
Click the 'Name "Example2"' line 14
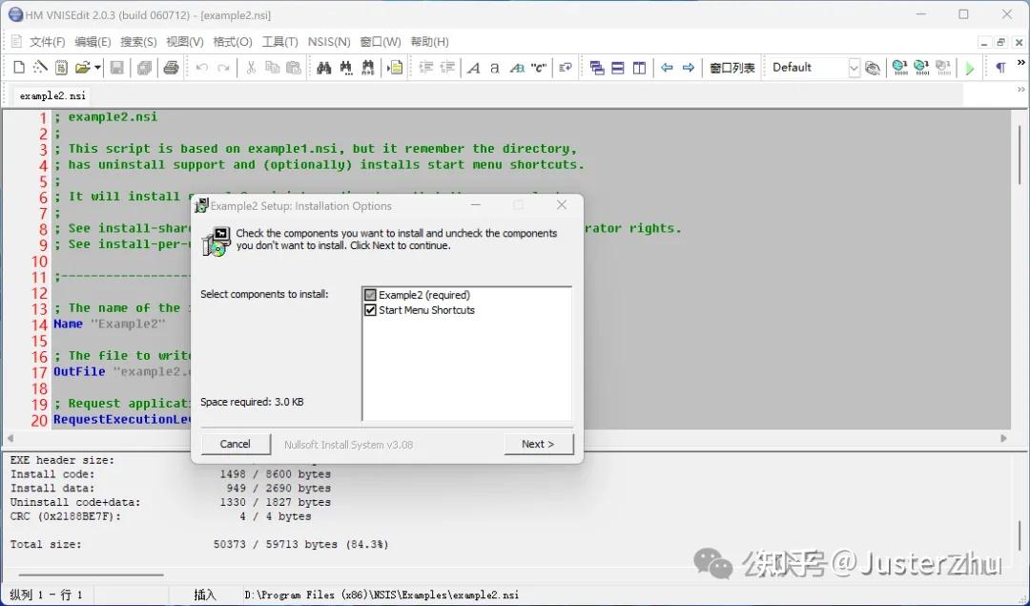[x=110, y=324]
